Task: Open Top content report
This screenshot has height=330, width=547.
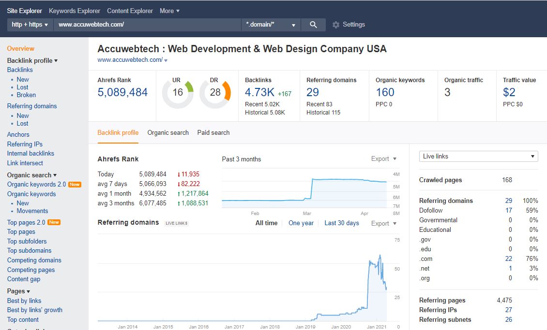Action: pos(23,319)
